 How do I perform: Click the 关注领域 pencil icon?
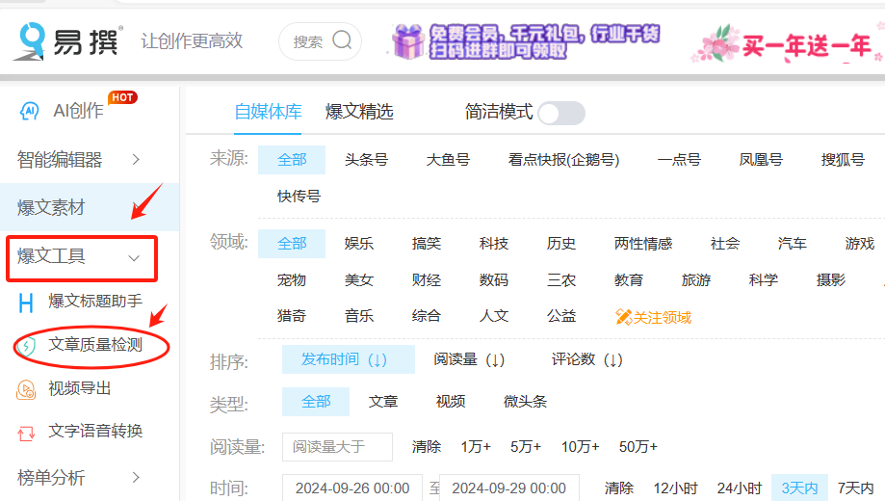coord(623,317)
